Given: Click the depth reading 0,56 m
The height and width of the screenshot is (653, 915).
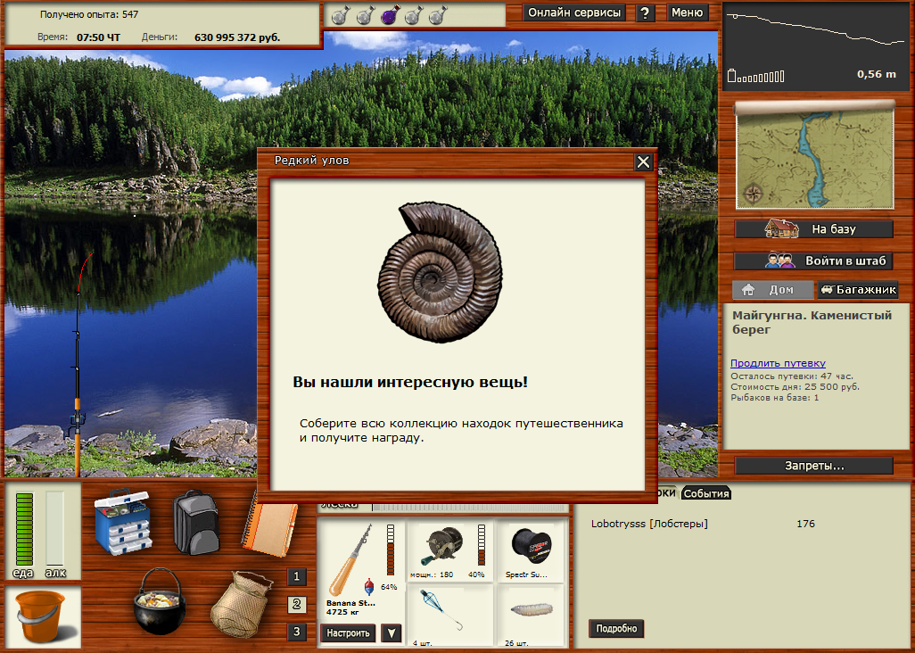Looking at the screenshot, I should tap(877, 74).
